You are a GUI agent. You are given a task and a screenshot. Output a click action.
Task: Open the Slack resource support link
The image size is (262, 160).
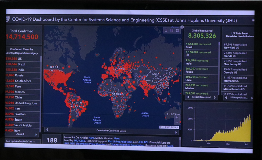coord(170,146)
